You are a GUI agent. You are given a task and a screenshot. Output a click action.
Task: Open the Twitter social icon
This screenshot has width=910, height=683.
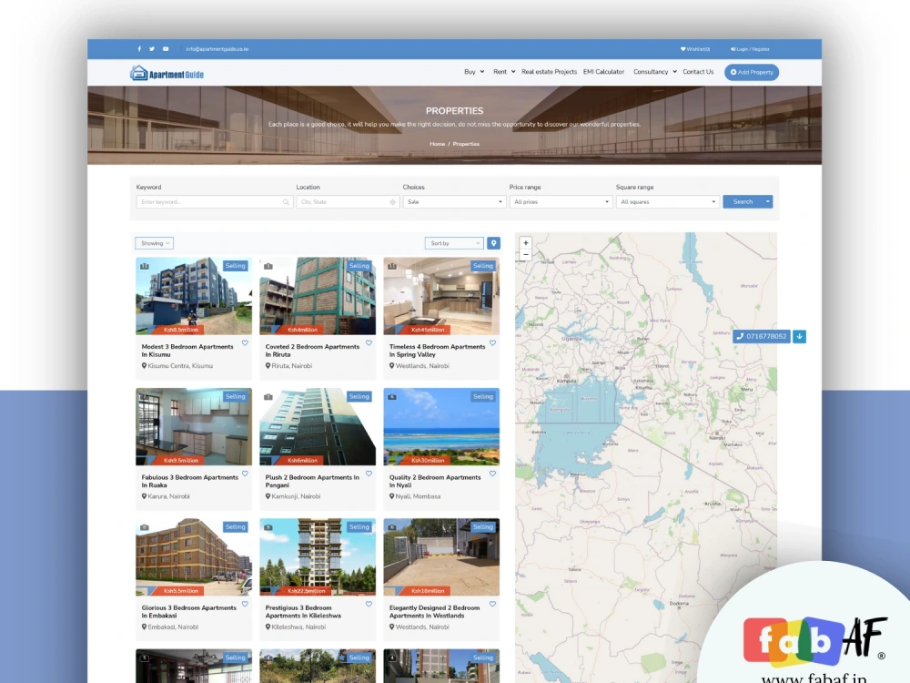point(152,49)
